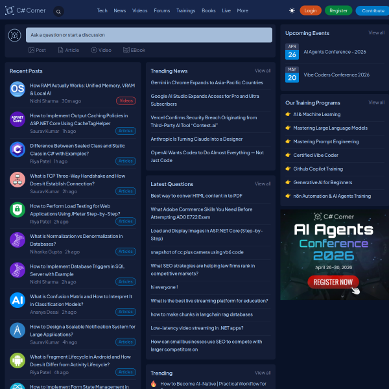
Task: Click the blue Contribute button
Action: click(x=373, y=10)
